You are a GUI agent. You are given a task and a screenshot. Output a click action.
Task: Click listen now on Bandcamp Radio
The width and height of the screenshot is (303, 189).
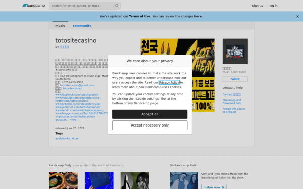(214, 187)
